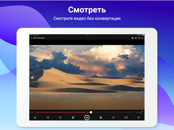Click the remaining time label
The height and width of the screenshot is (130, 174).
tap(137, 112)
